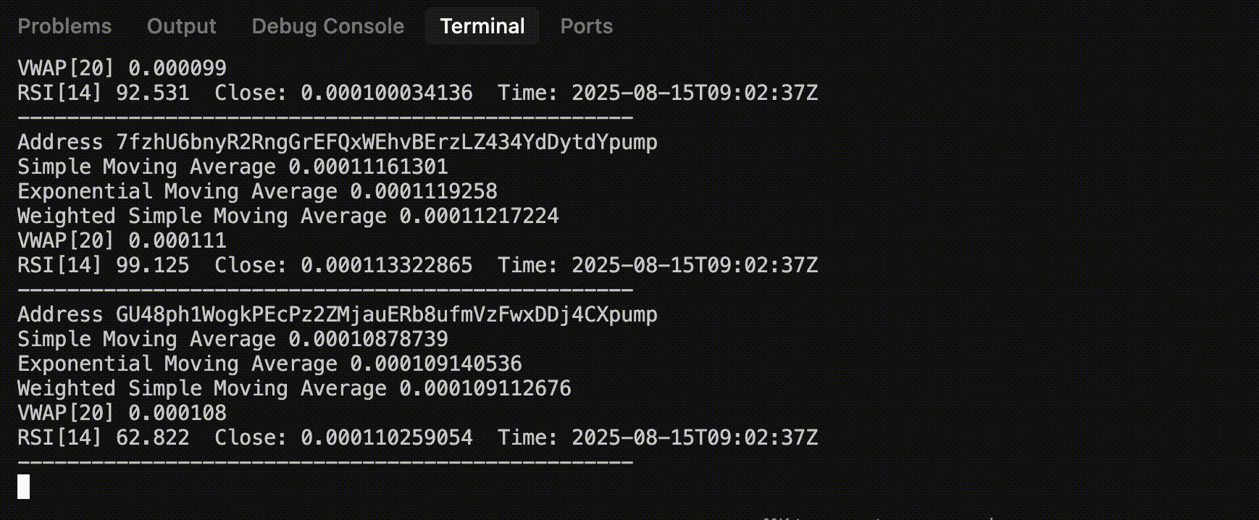
Task: Click Exponential Moving Average 0.0001119258 line
Action: pyautogui.click(x=257, y=191)
